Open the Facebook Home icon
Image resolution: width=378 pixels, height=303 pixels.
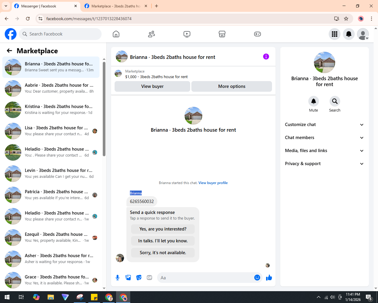[116, 34]
